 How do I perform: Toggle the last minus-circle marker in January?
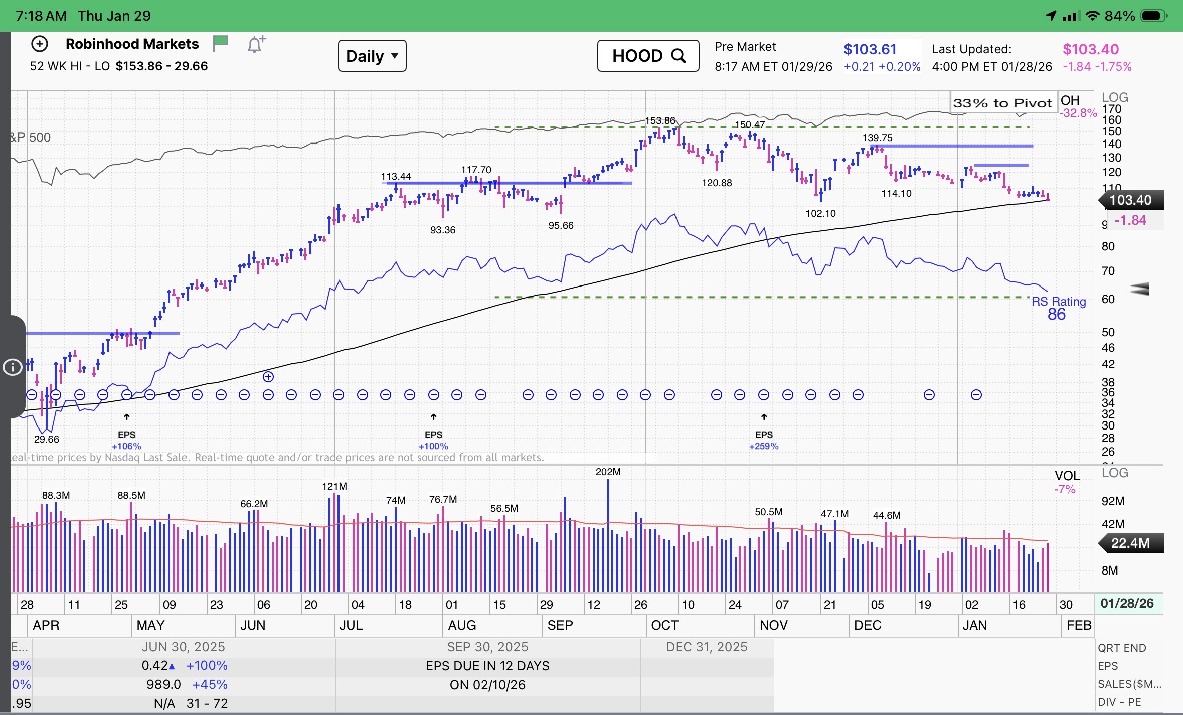[x=976, y=395]
